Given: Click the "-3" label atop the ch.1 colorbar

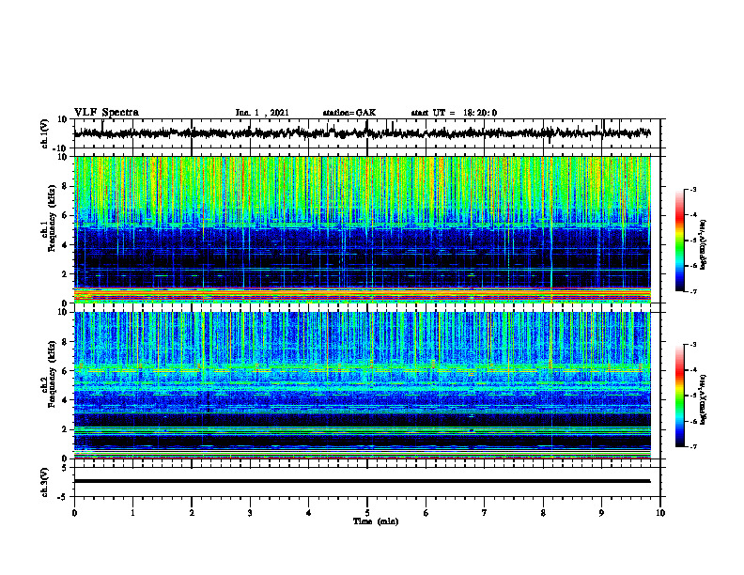Looking at the screenshot, I should (x=692, y=189).
